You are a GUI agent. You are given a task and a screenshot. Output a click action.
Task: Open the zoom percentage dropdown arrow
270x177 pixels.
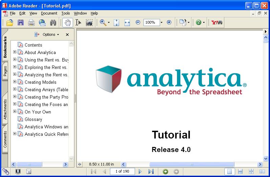(x=161, y=23)
